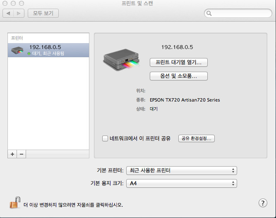The image size is (276, 218).
Task: Focus the search field in the toolbar
Action: coord(238,13)
